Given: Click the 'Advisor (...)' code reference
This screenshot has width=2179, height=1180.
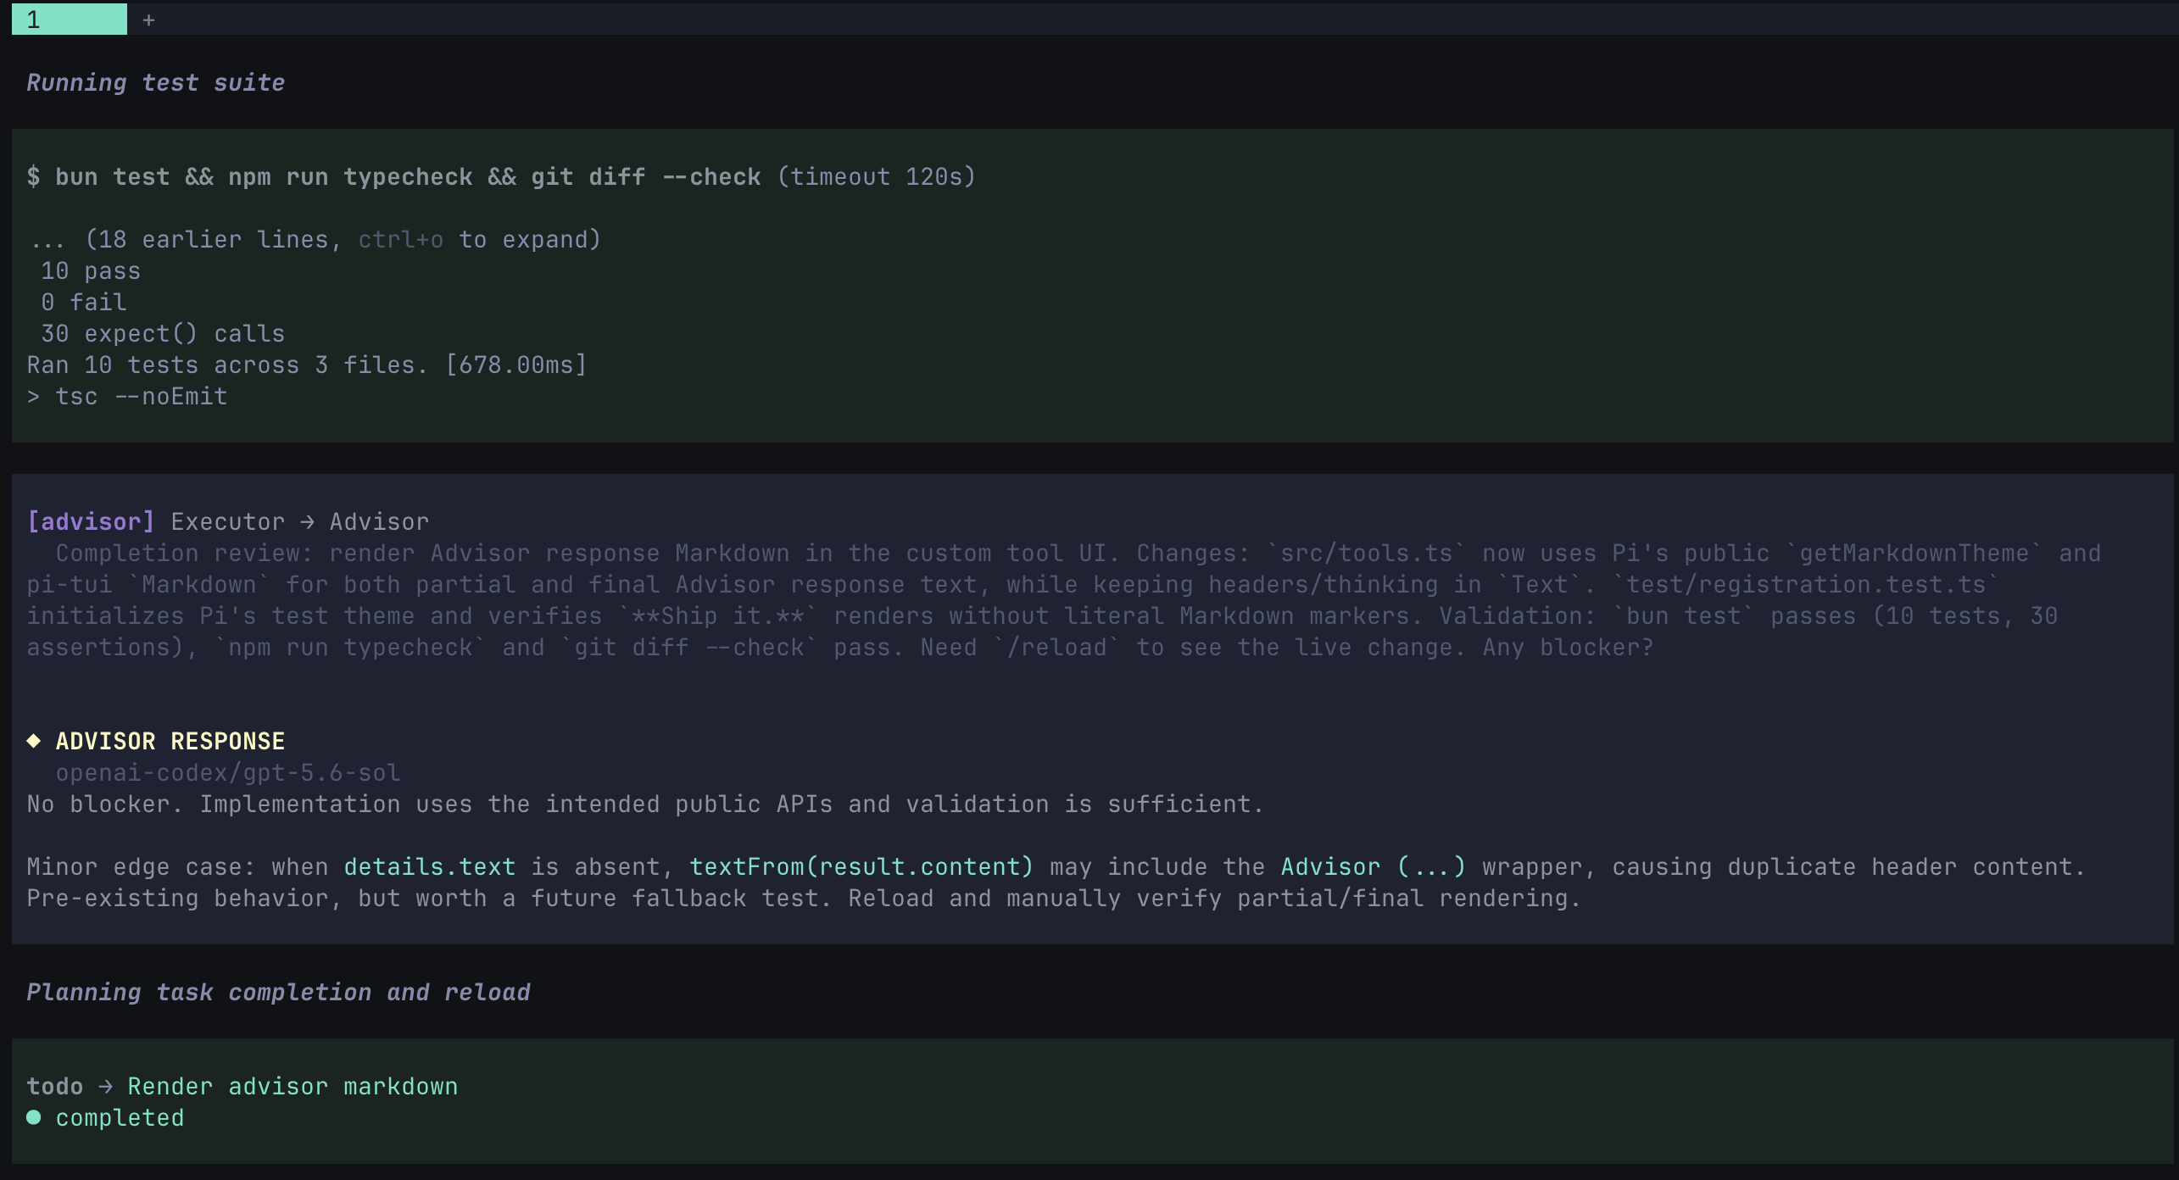Looking at the screenshot, I should click(1374, 866).
